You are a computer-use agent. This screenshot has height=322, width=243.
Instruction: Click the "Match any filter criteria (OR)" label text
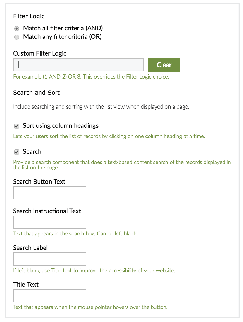62,37
